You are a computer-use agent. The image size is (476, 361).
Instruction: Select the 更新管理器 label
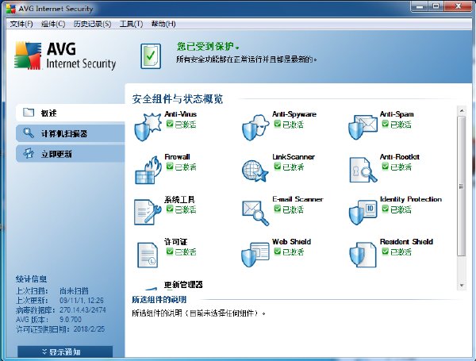[183, 285]
